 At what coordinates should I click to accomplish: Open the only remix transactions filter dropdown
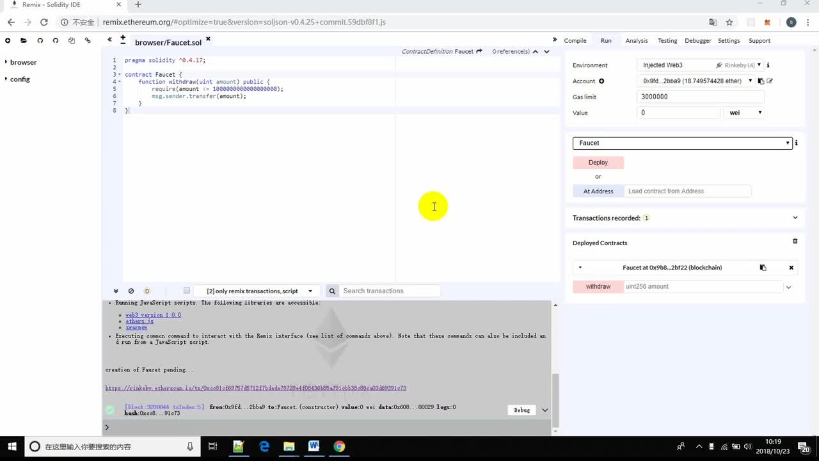point(256,291)
